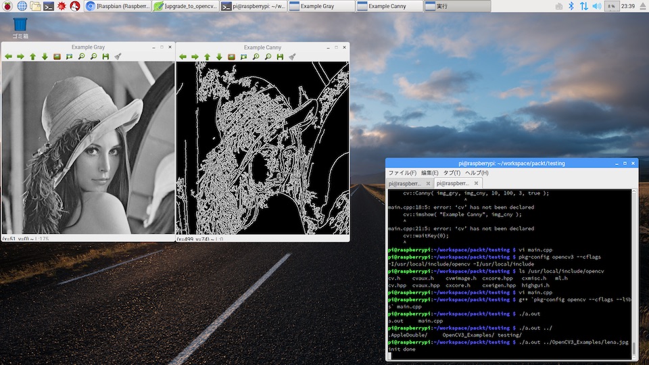
Task: Launch terminal from the panel launcher
Action: tap(49, 6)
